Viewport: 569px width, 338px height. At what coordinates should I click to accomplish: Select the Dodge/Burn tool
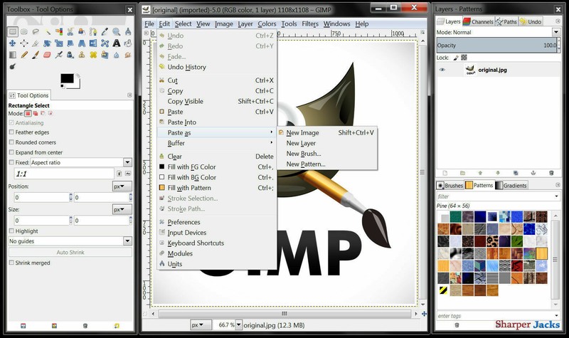pos(13,66)
